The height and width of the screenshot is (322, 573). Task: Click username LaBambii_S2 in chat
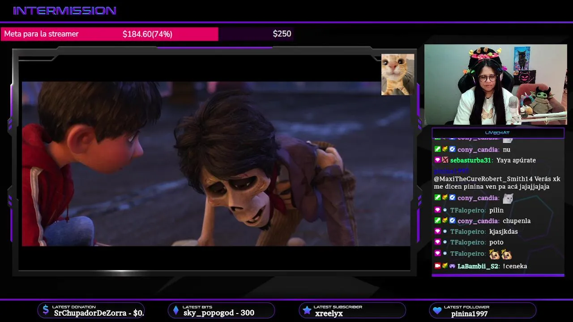pyautogui.click(x=478, y=266)
